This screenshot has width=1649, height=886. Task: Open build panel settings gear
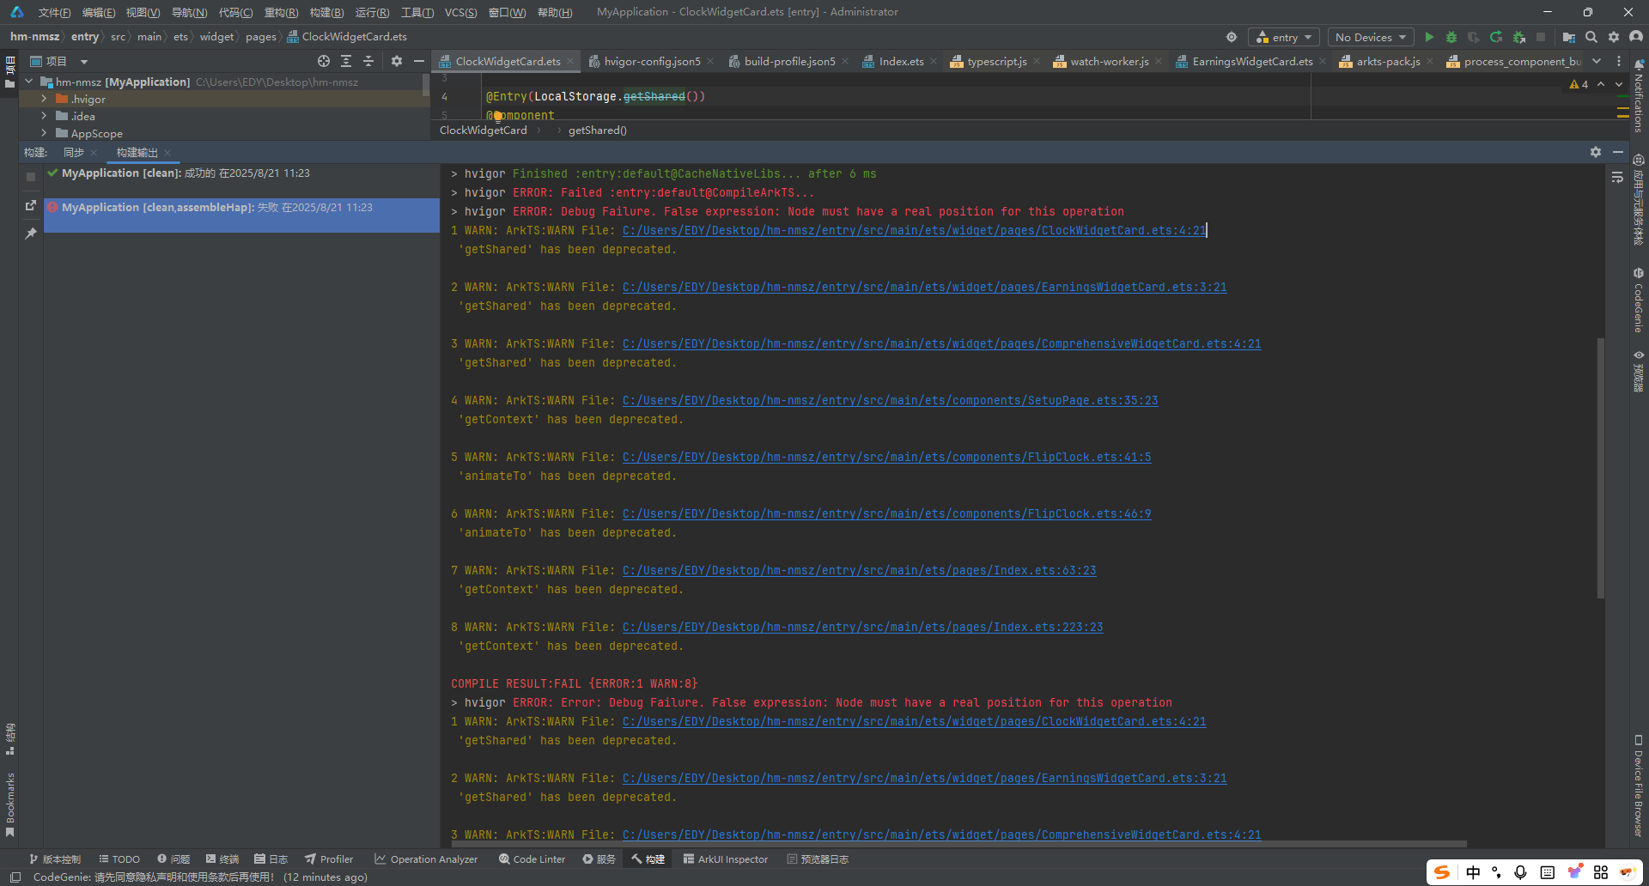(1596, 152)
